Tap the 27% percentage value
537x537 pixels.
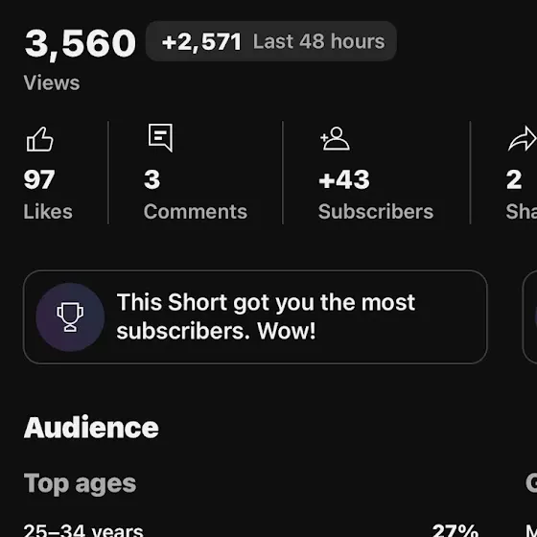click(x=455, y=530)
